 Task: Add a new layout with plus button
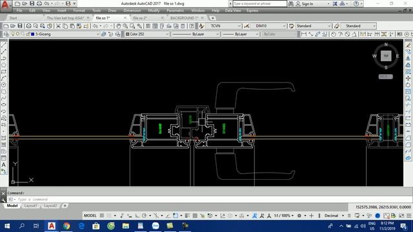pos(65,206)
